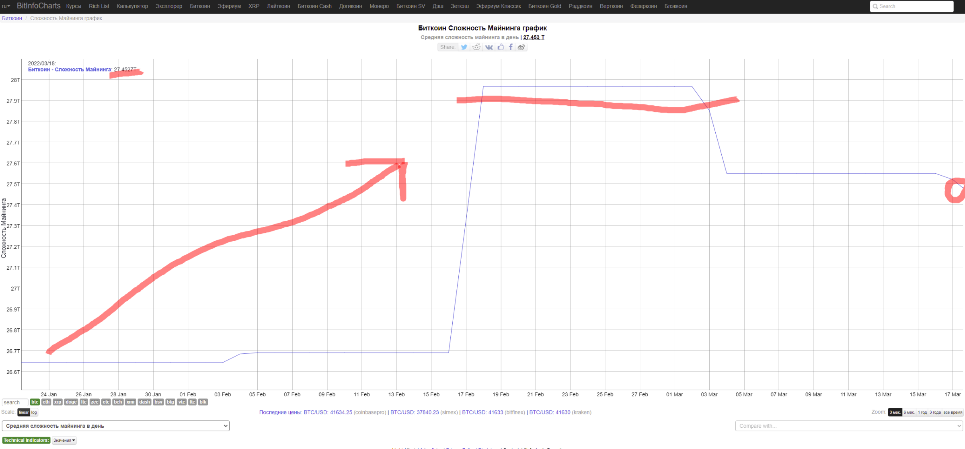Share chart via VK icon
This screenshot has width=965, height=449.
point(489,47)
